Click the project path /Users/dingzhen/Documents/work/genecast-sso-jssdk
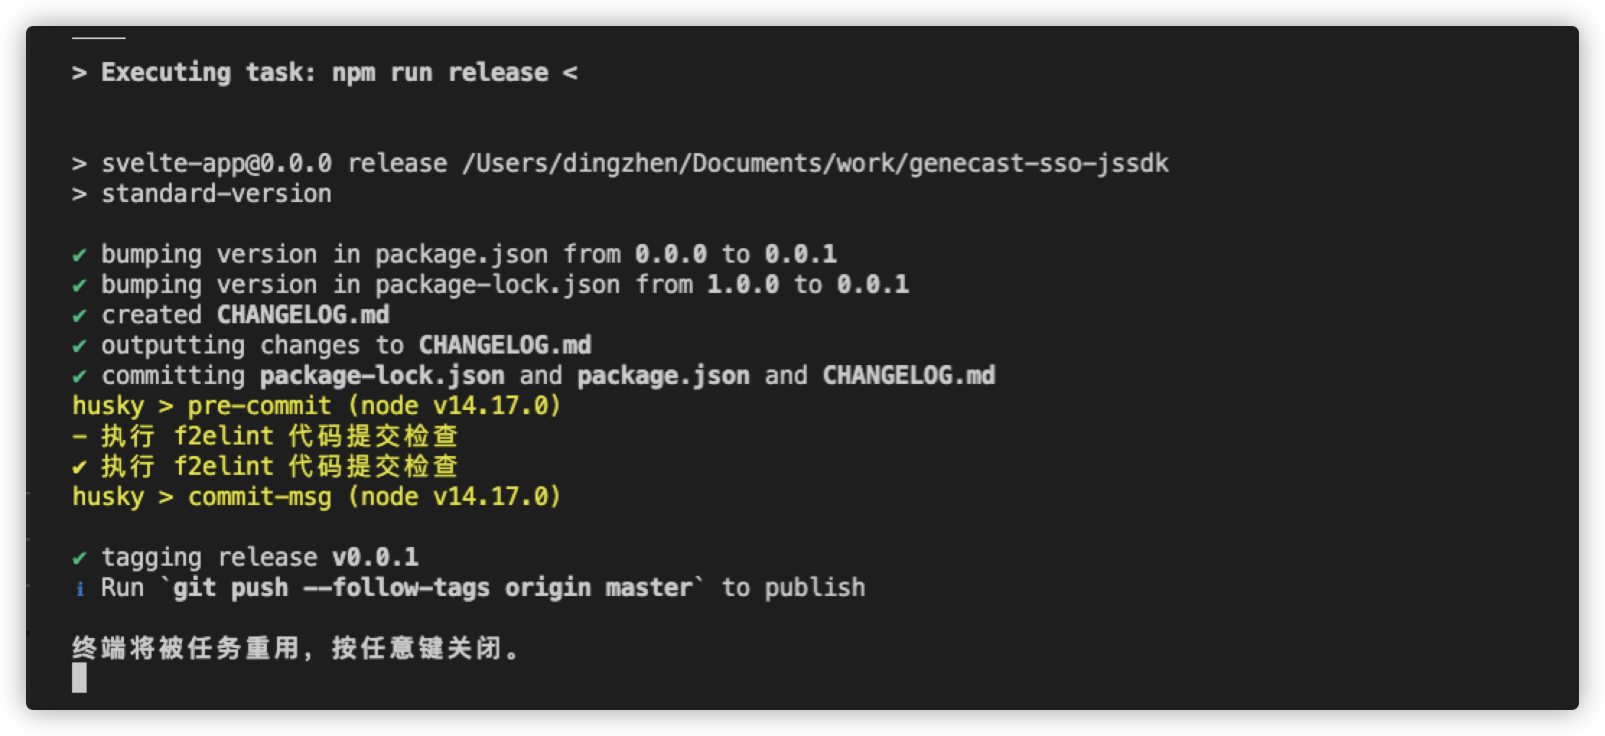This screenshot has height=736, width=1605. point(815,164)
